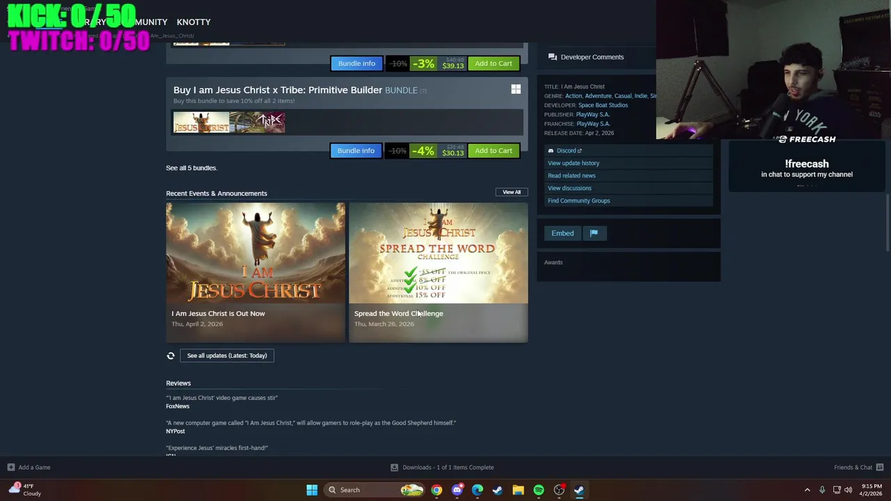Open See all 5 bundles link

point(191,168)
